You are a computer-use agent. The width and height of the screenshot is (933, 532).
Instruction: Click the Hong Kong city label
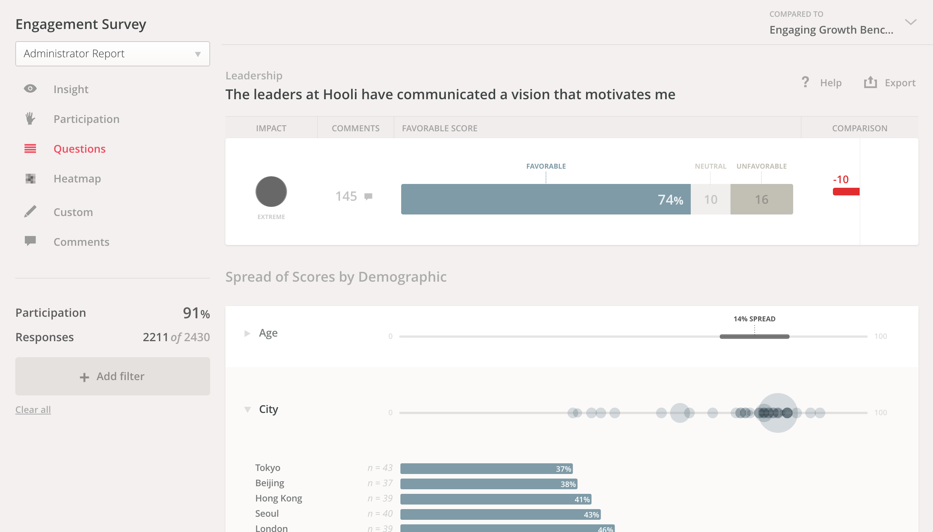click(279, 498)
